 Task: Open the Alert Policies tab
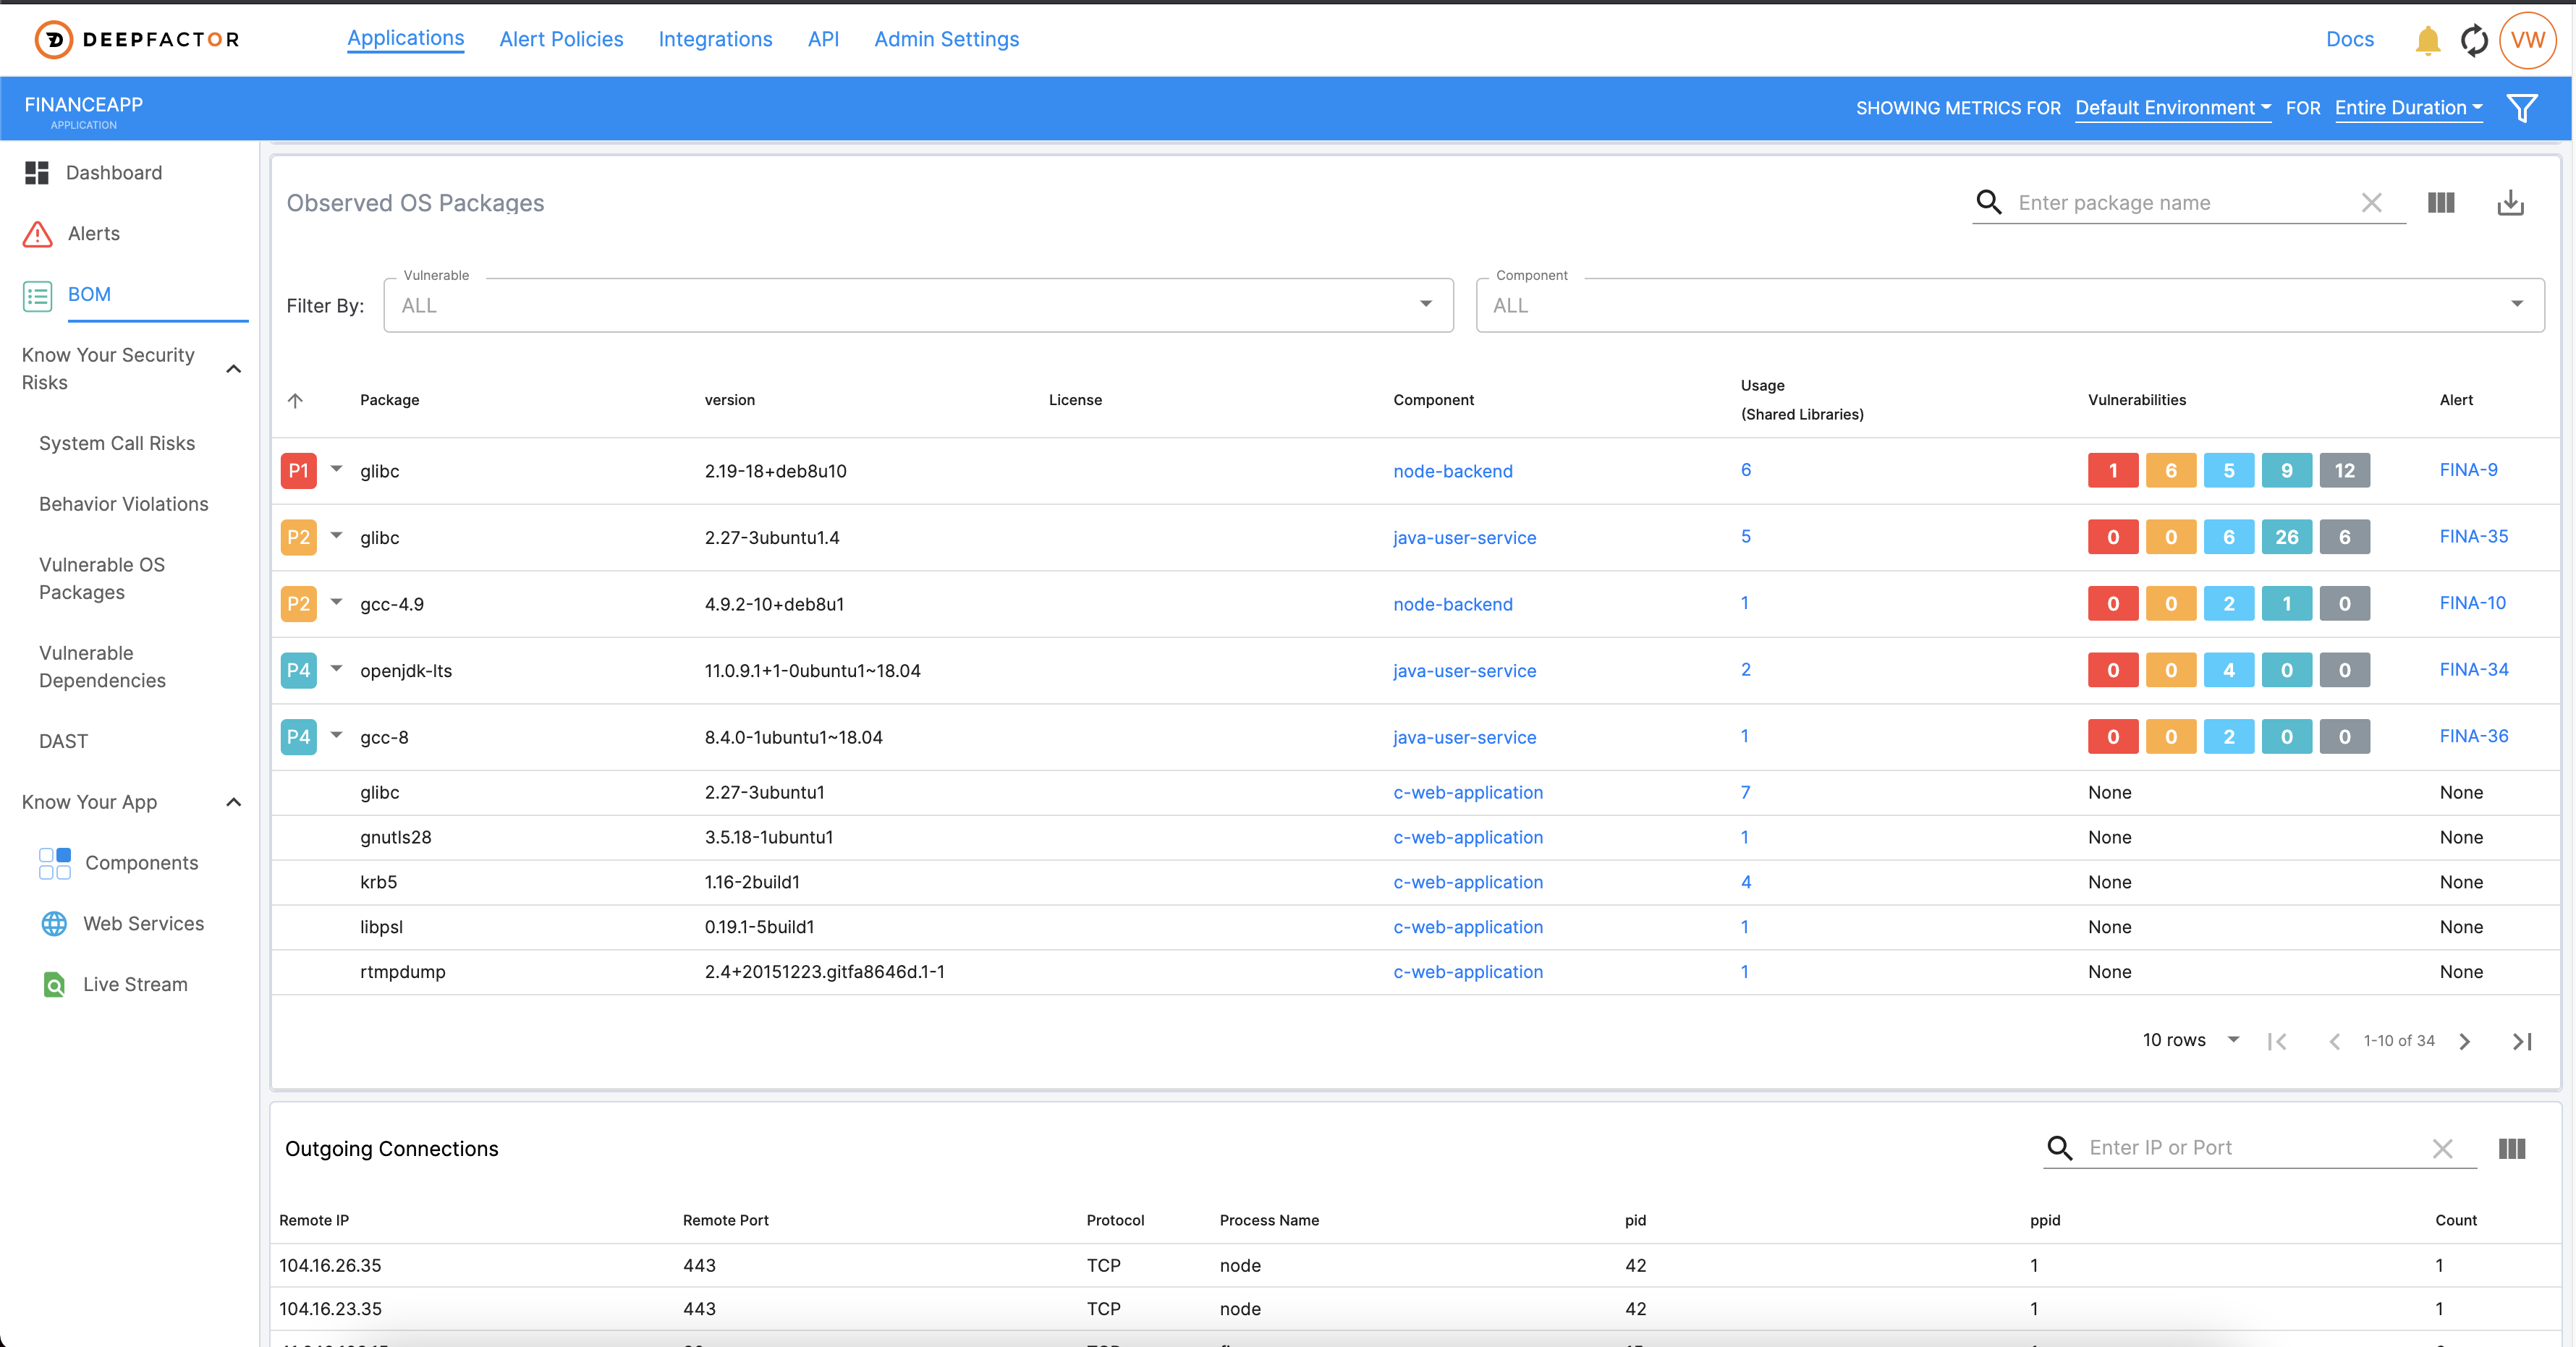pyautogui.click(x=561, y=39)
